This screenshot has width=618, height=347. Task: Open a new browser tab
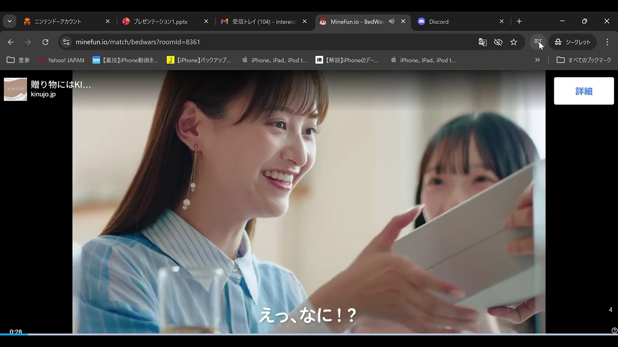[x=519, y=21]
